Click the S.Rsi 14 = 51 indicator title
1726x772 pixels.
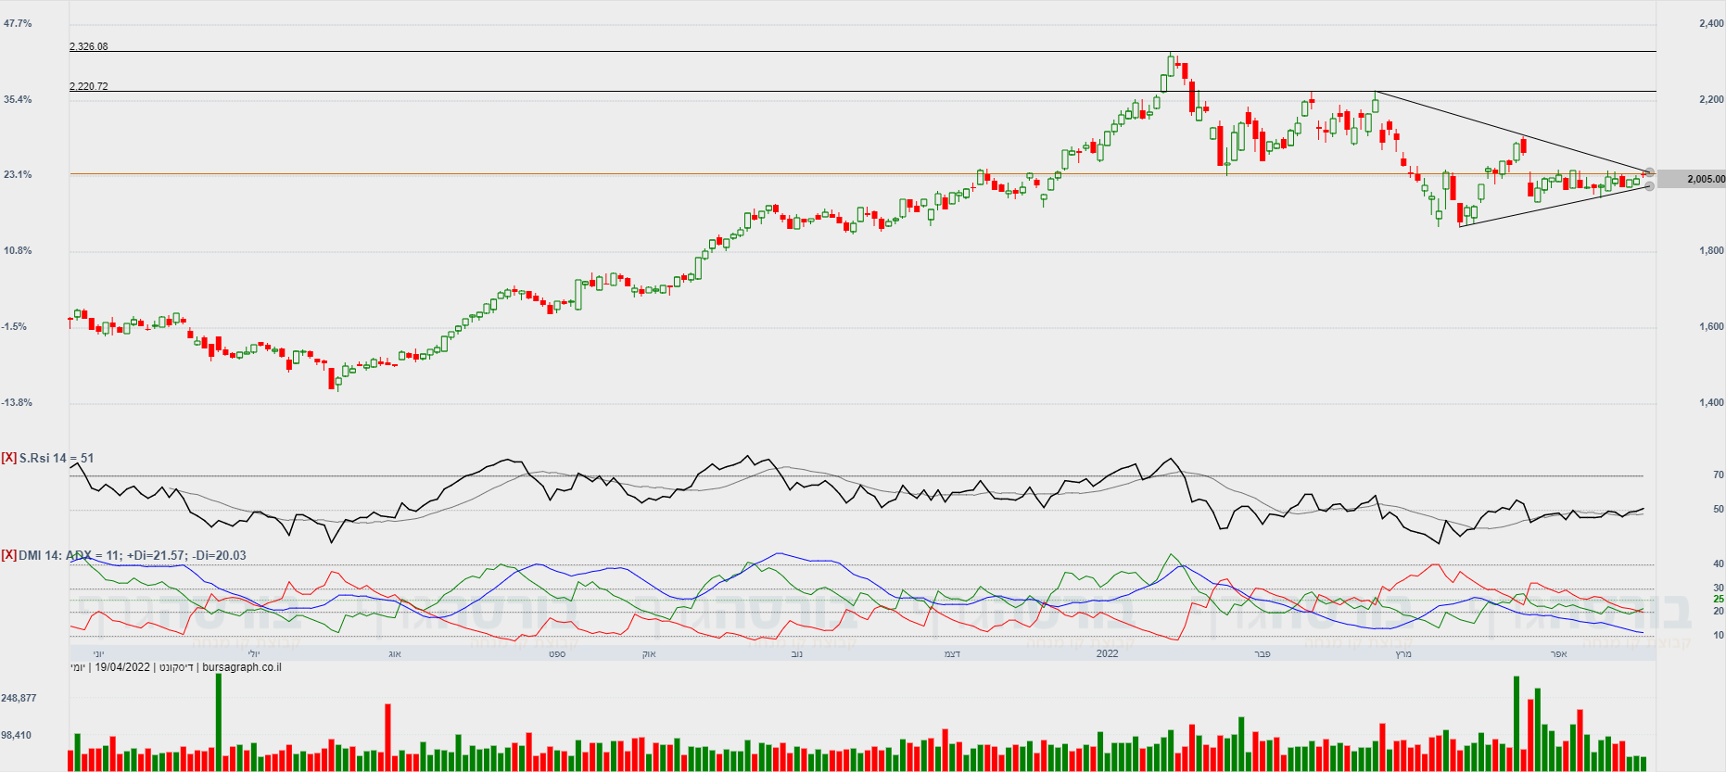pyautogui.click(x=57, y=458)
